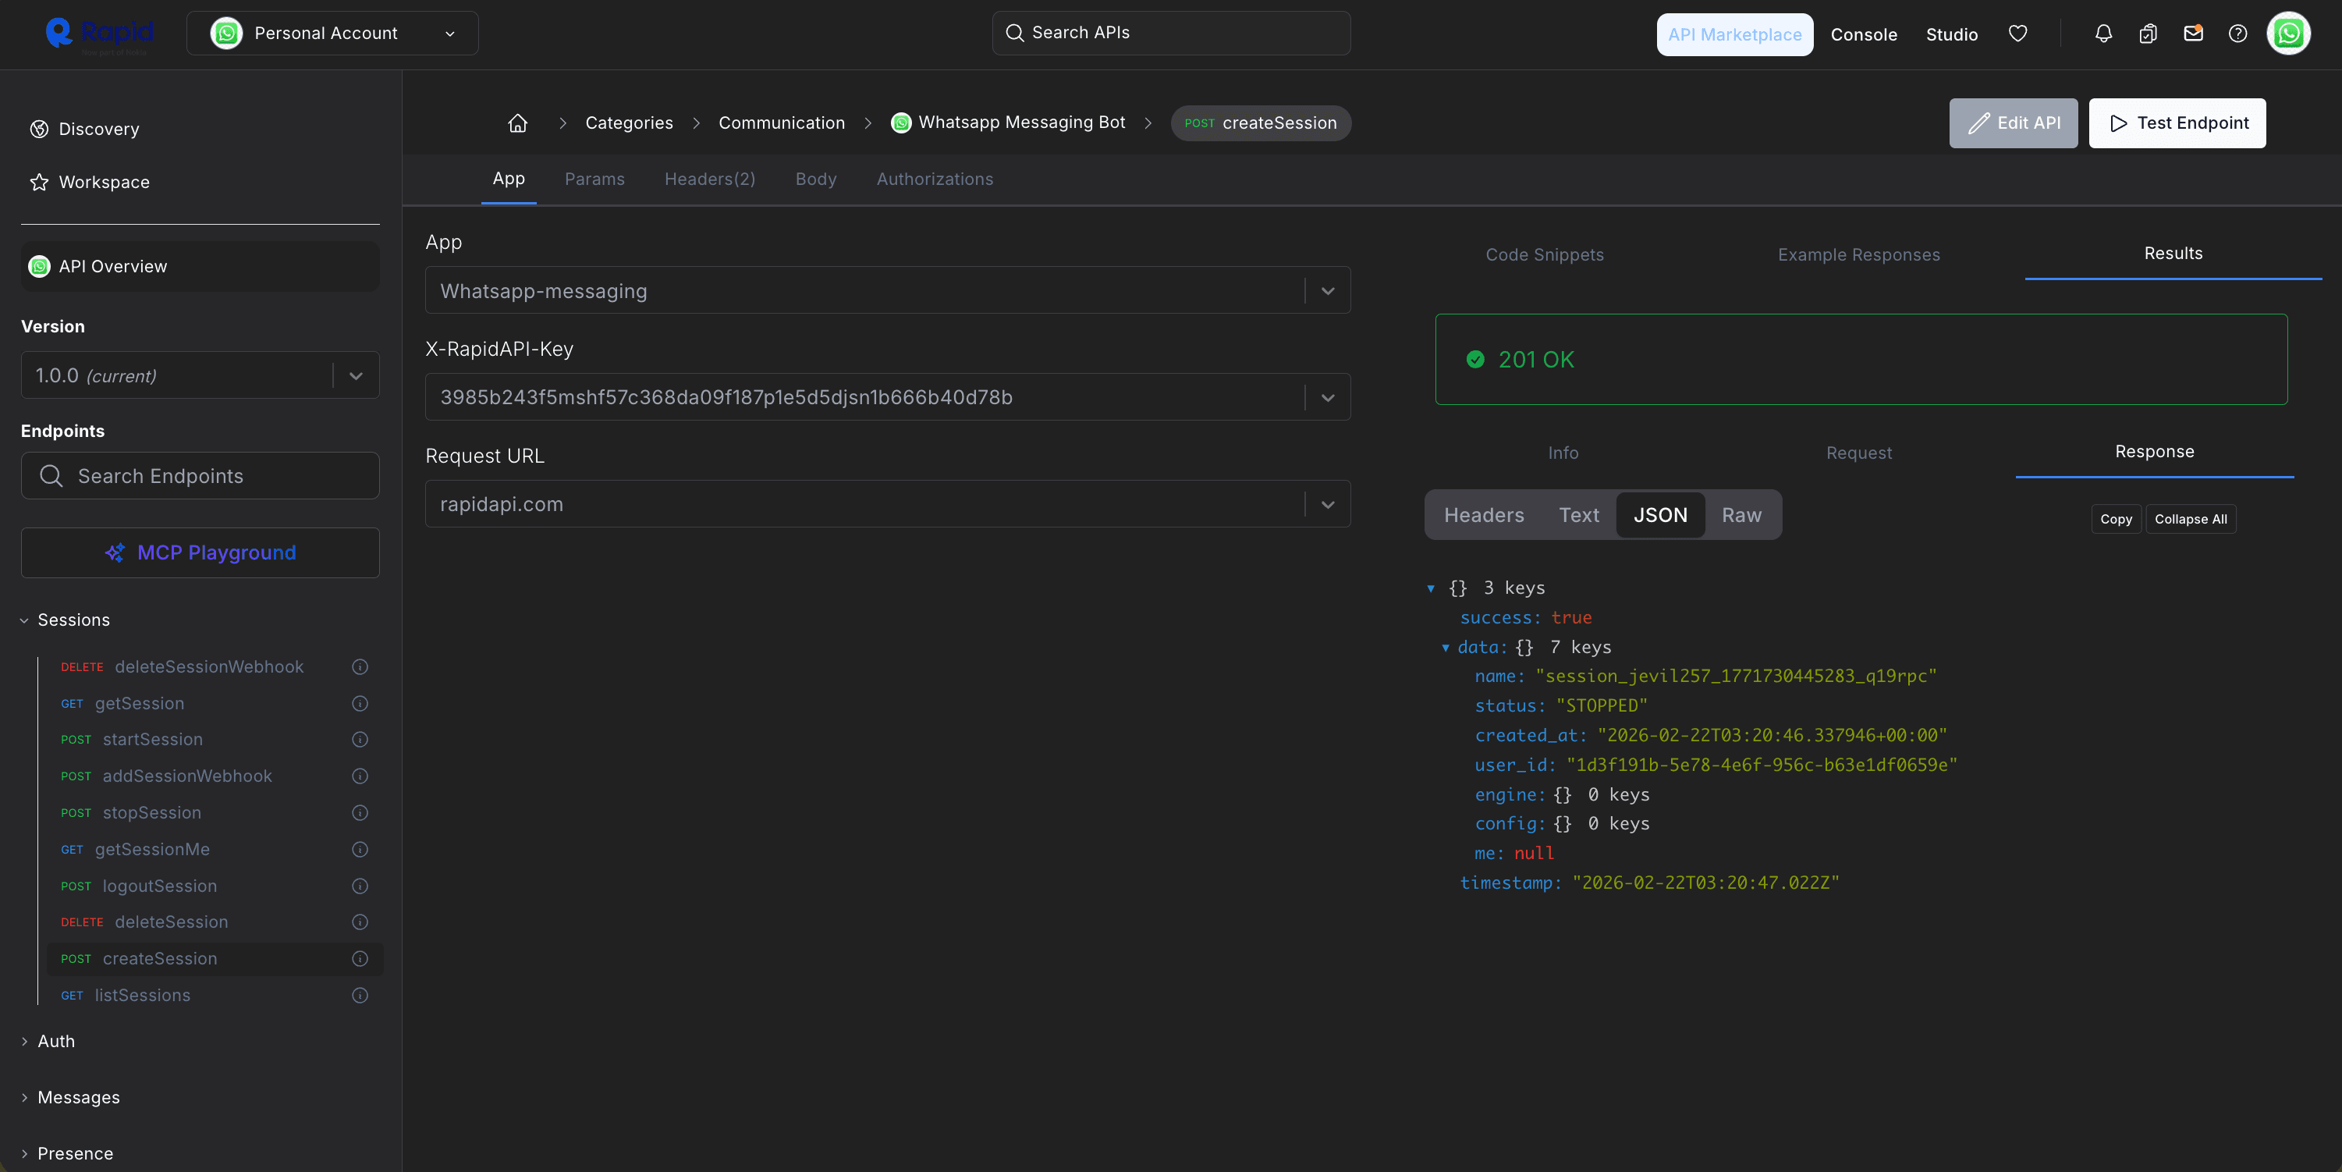The width and height of the screenshot is (2342, 1172).
Task: Click the Discovery globe icon
Action: point(39,128)
